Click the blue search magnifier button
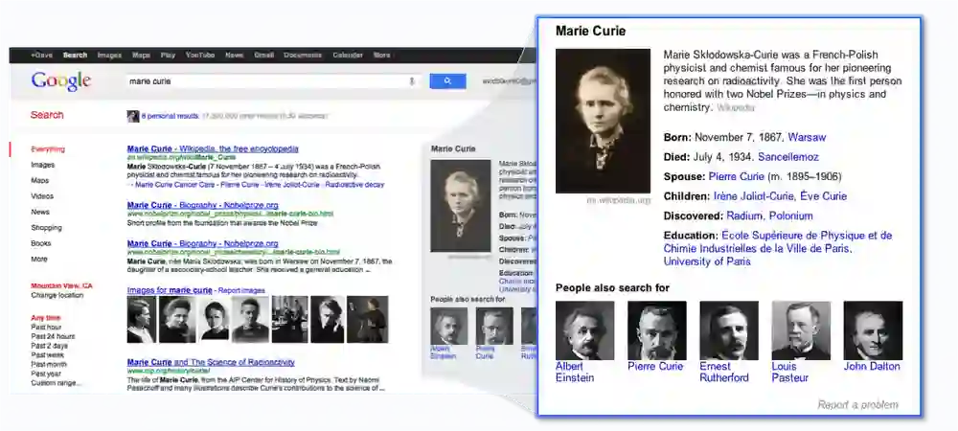This screenshot has height=431, width=958. pyautogui.click(x=447, y=81)
